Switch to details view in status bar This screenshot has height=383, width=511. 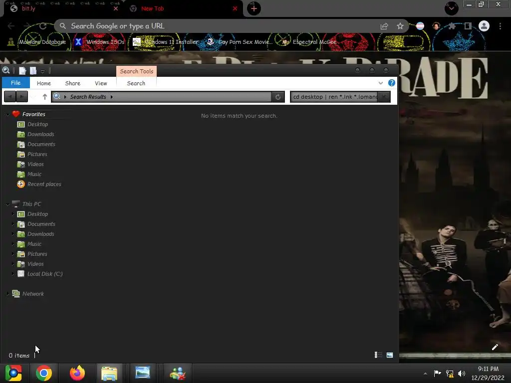click(378, 355)
